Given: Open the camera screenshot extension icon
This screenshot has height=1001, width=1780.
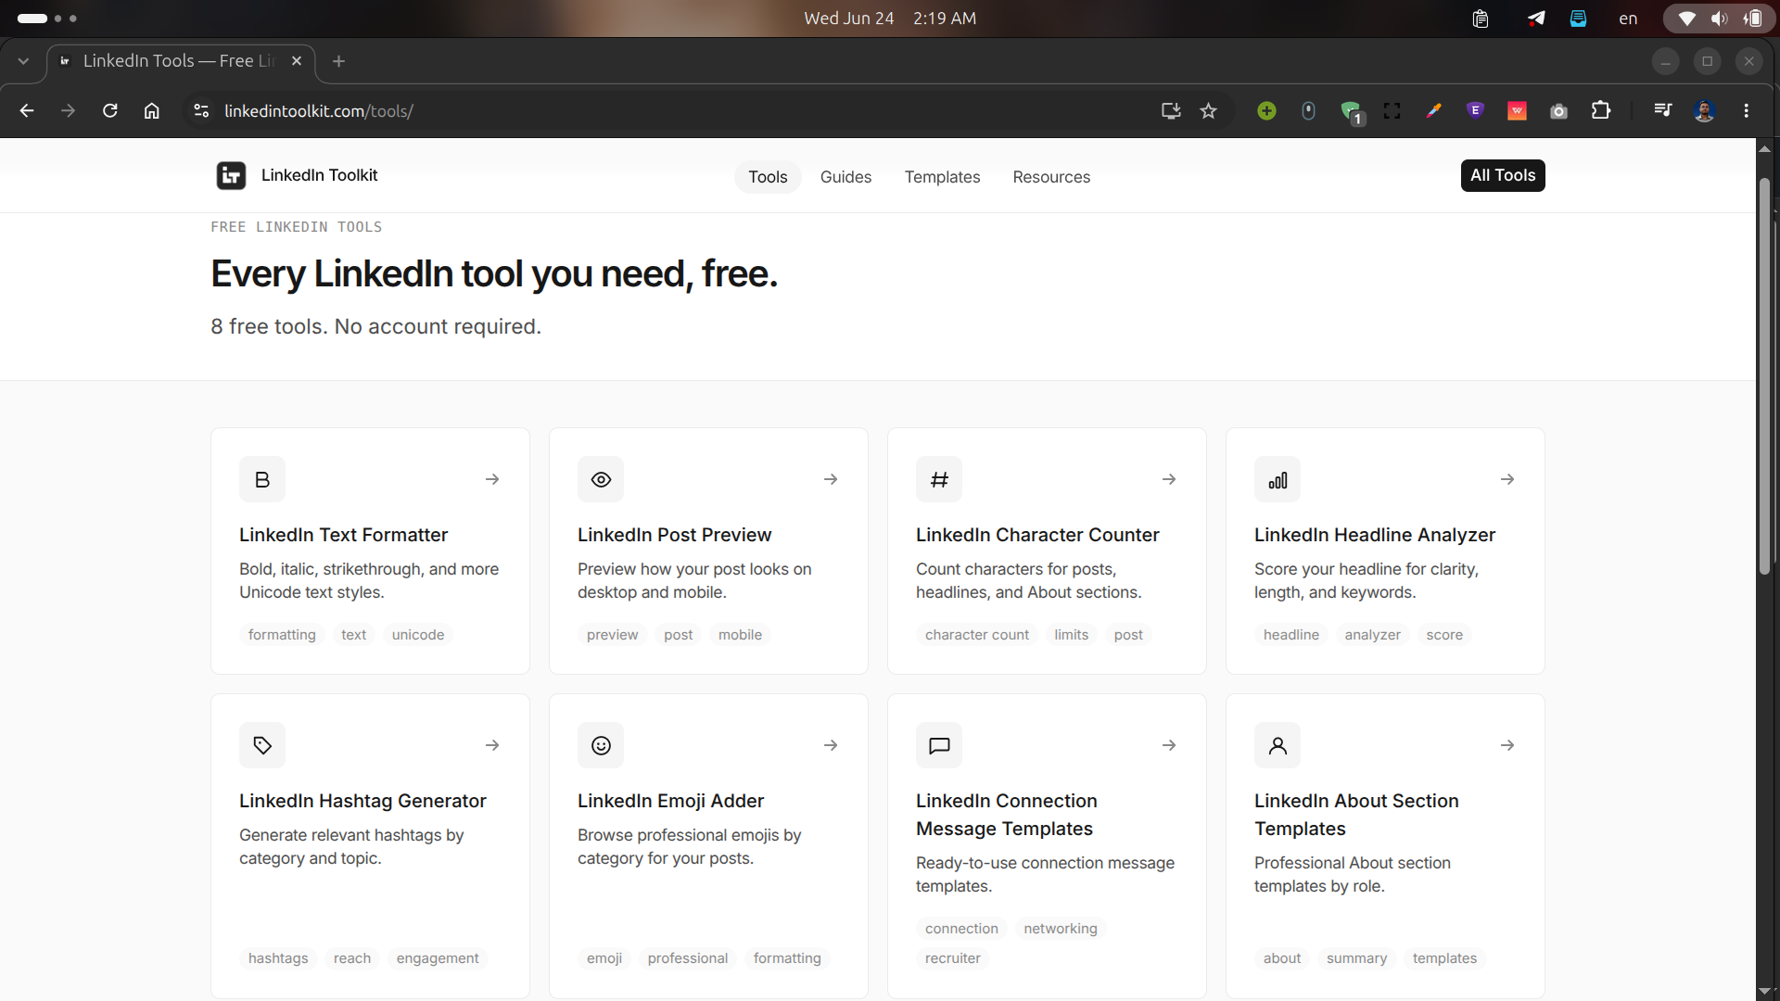Looking at the screenshot, I should 1558,110.
